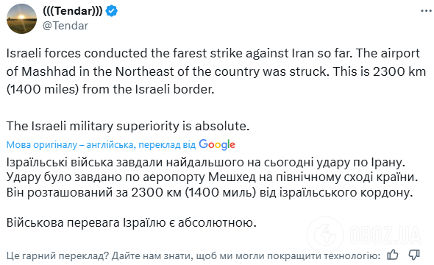
Task: Click the "Це гарний переклад?" feedback prompt
Action: click(x=57, y=256)
